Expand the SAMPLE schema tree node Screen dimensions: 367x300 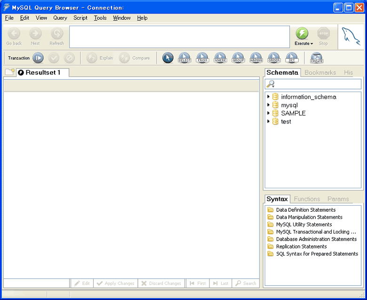point(269,113)
